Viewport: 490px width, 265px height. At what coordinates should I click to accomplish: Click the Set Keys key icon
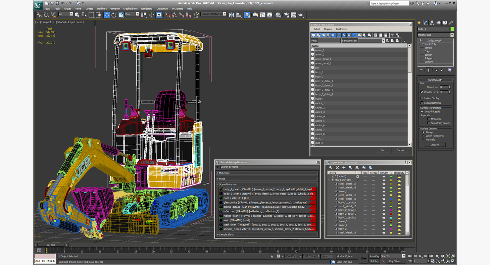(364, 258)
